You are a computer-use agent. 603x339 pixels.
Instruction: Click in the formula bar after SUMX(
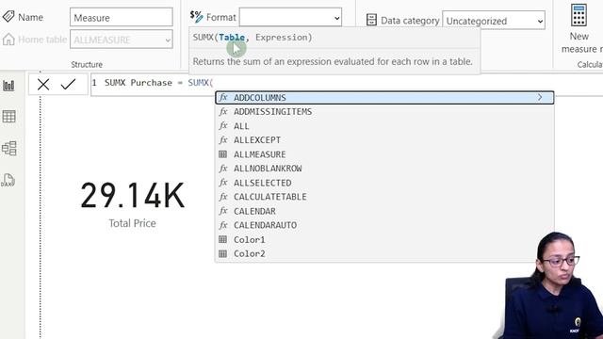[x=214, y=83]
